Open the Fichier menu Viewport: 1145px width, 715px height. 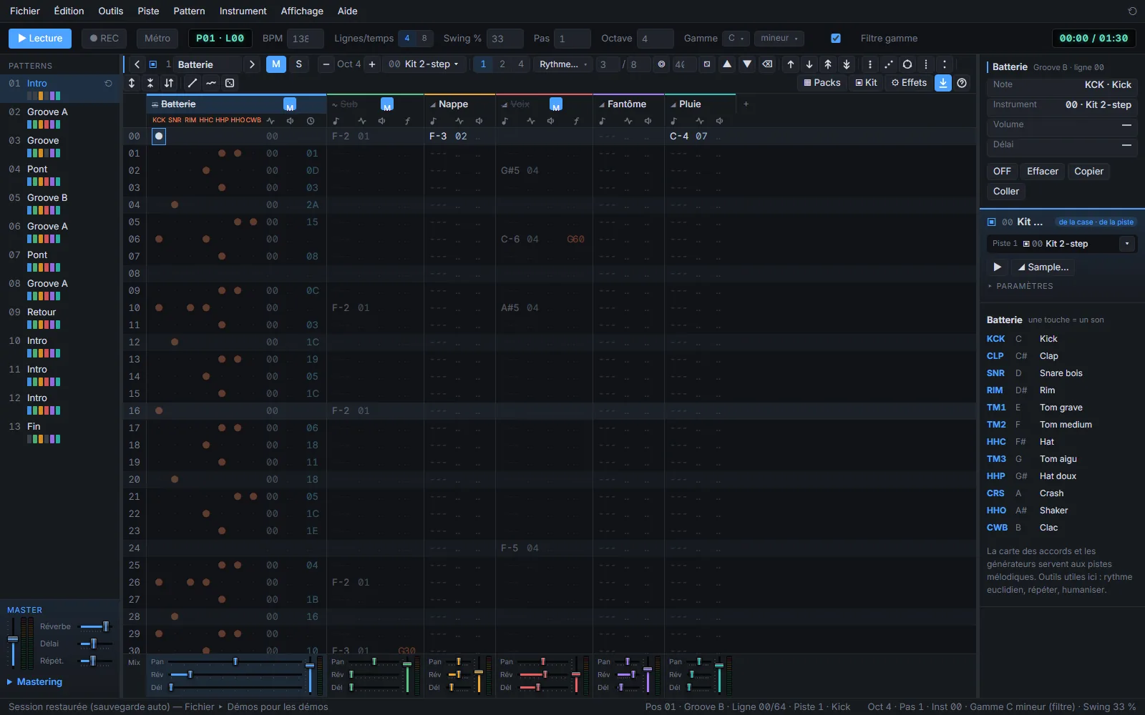click(x=25, y=11)
